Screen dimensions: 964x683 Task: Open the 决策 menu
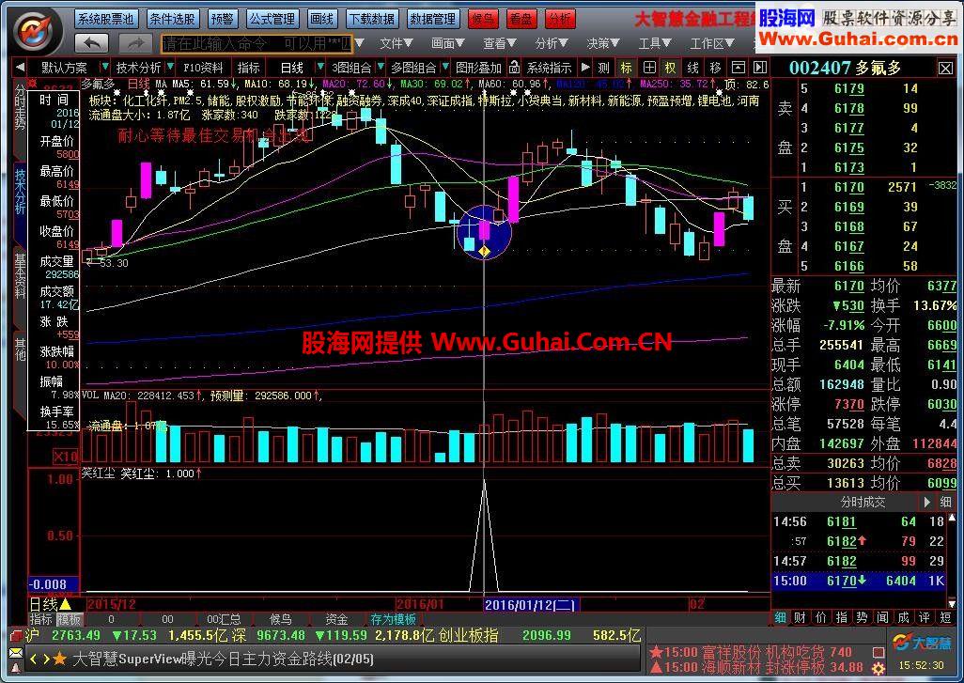(603, 43)
